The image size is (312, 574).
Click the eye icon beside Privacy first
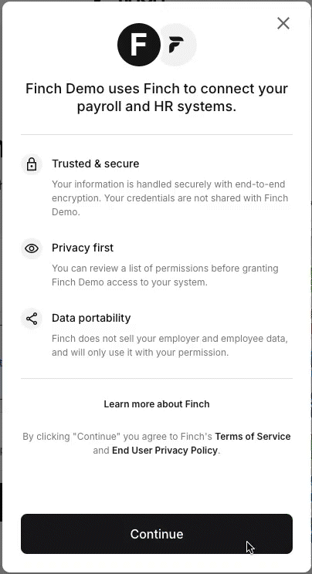pyautogui.click(x=32, y=248)
